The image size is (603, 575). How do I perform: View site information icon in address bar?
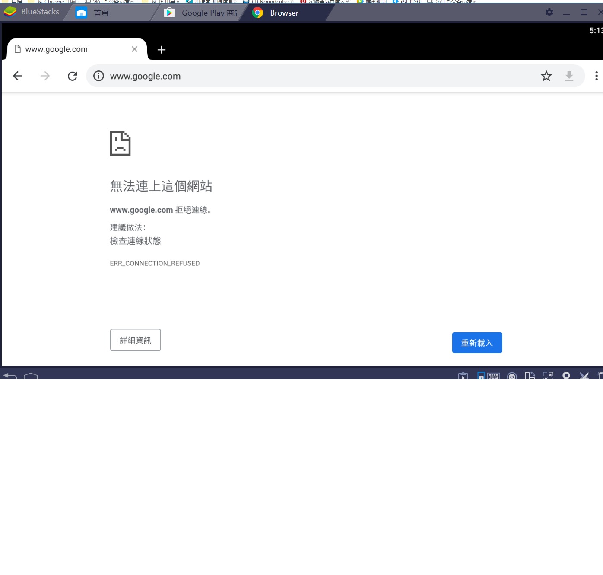(x=98, y=76)
